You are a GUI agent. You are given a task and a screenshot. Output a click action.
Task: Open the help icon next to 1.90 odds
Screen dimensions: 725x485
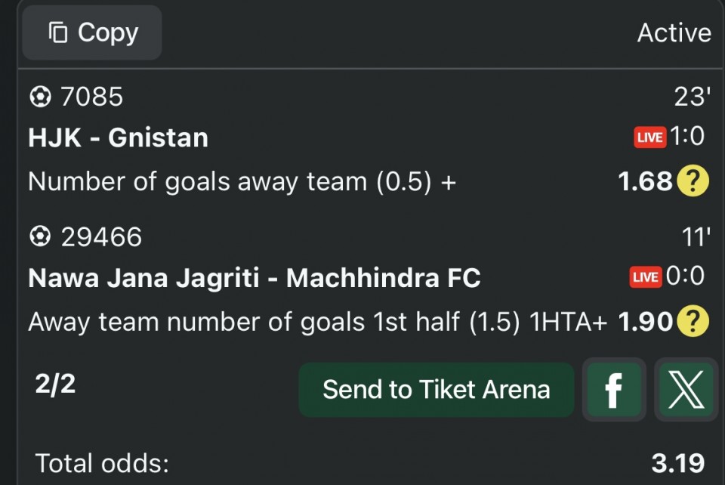tap(693, 323)
